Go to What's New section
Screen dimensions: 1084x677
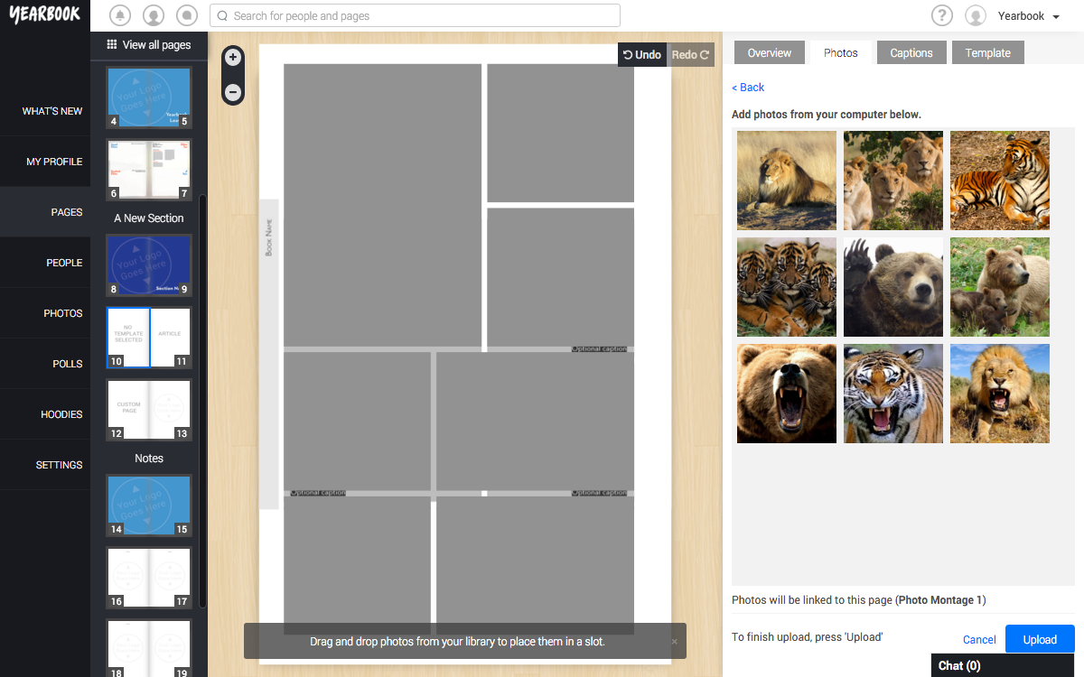(45, 111)
